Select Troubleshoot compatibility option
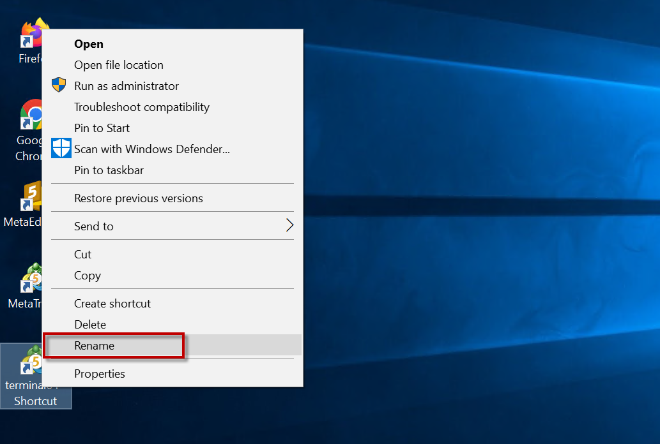Image resolution: width=660 pixels, height=444 pixels. pyautogui.click(x=142, y=107)
